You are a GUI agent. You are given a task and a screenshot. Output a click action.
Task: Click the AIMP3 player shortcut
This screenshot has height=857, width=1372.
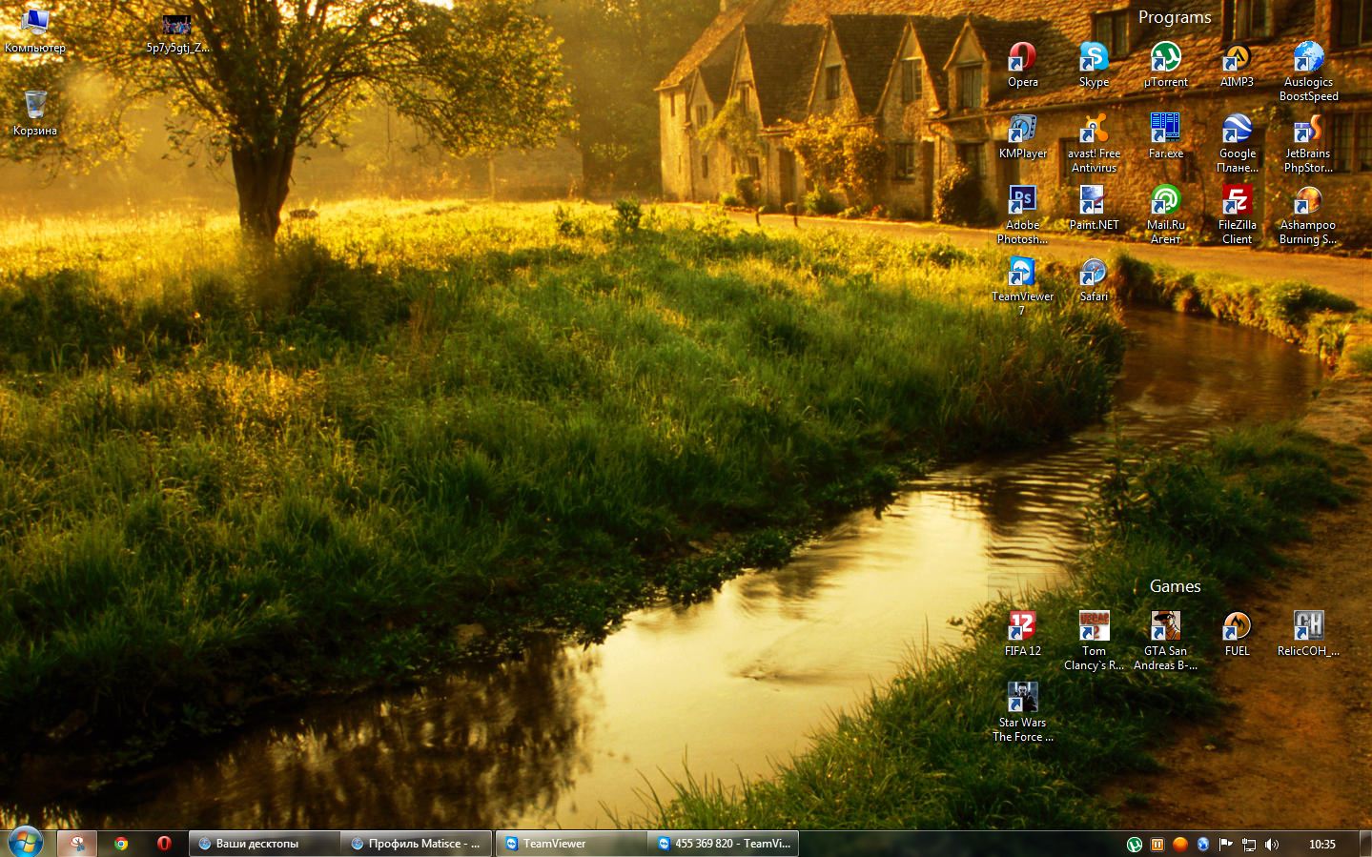click(1237, 59)
